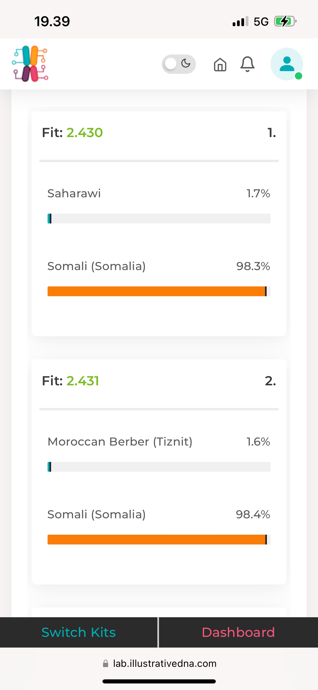Tap the Moroccan Berber (Tiznit) label
The height and width of the screenshot is (690, 318).
tap(120, 442)
